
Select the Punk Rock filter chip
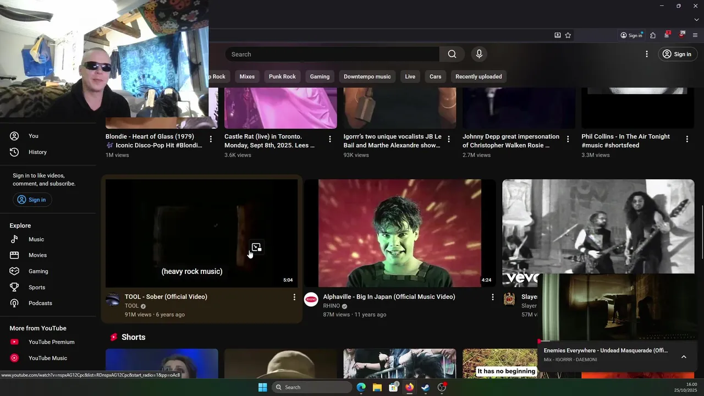(x=282, y=76)
